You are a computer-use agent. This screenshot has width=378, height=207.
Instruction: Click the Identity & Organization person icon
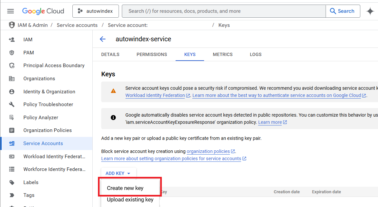tap(11, 92)
